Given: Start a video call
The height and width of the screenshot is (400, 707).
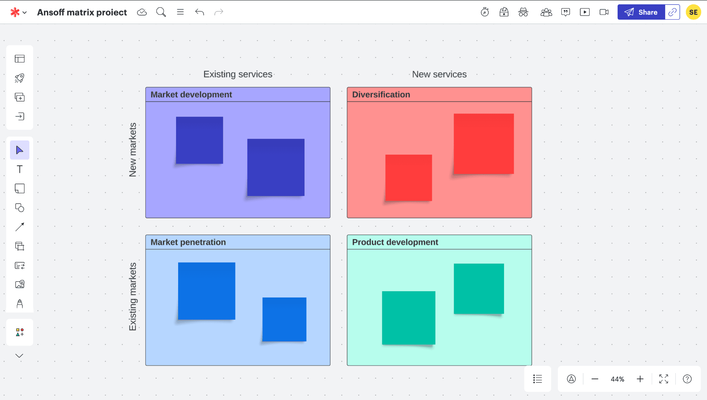Looking at the screenshot, I should 604,12.
